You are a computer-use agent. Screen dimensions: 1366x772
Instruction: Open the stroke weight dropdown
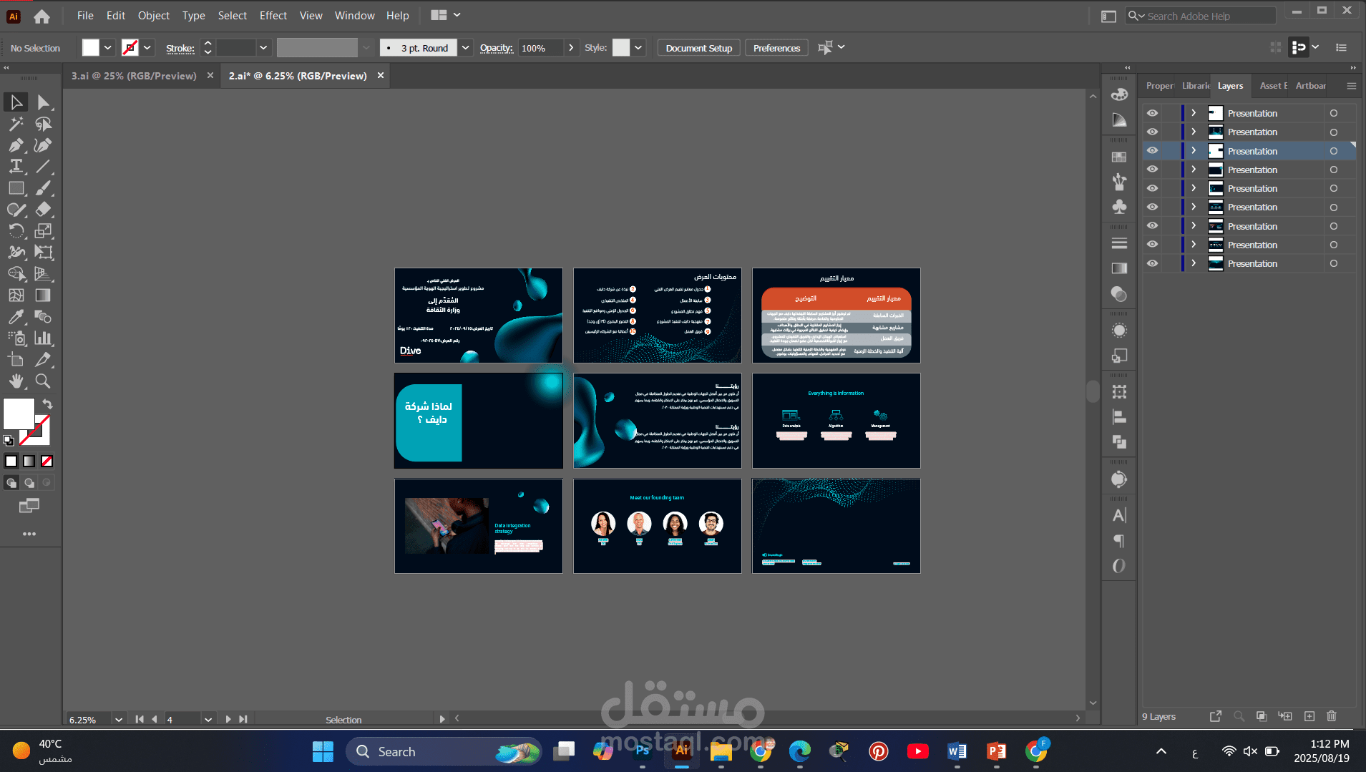(263, 48)
